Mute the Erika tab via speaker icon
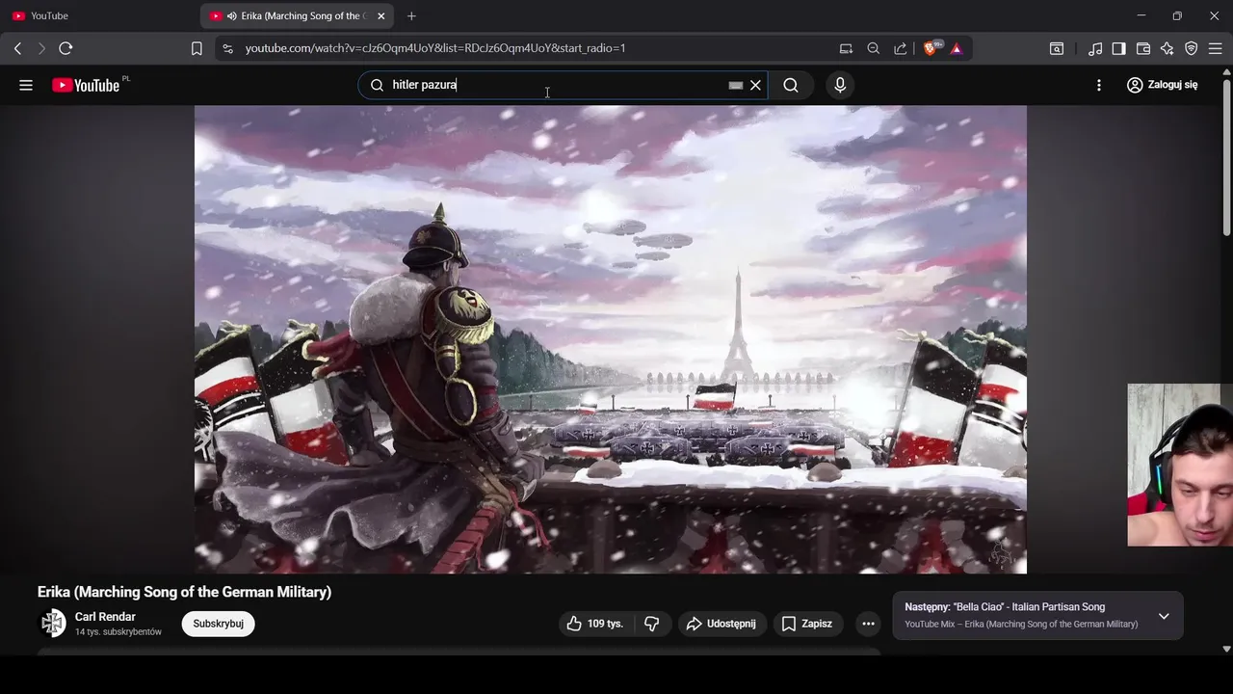Viewport: 1233px width, 694px height. tap(232, 16)
